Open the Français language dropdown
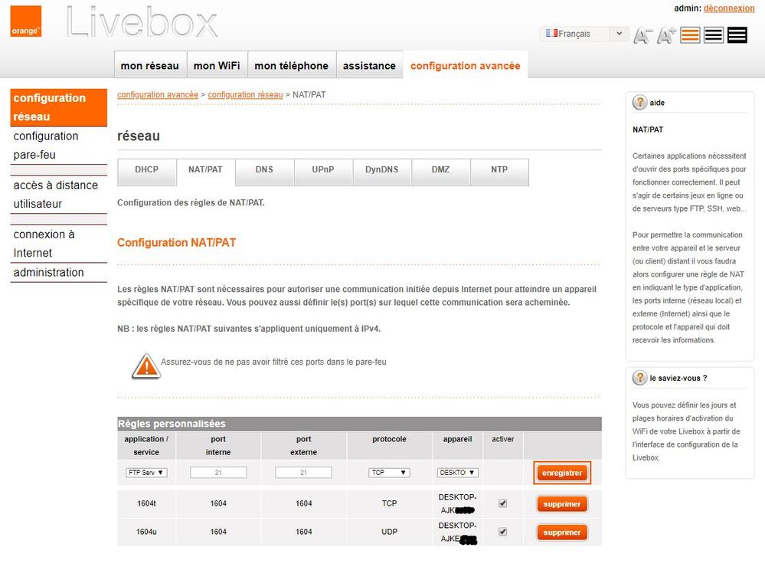The width and height of the screenshot is (765, 567). [584, 34]
